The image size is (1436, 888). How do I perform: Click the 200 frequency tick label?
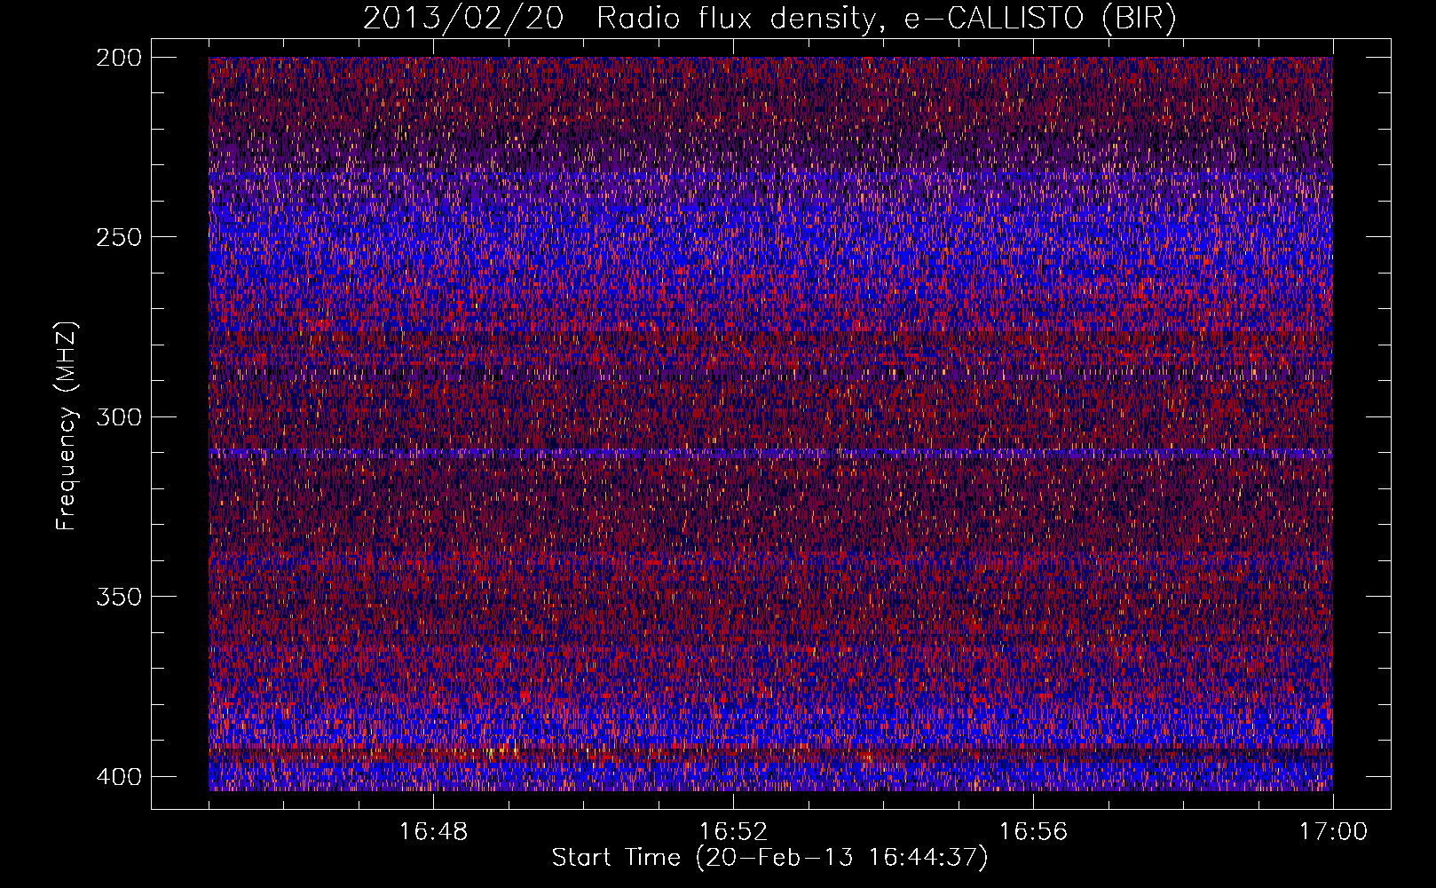(x=118, y=58)
